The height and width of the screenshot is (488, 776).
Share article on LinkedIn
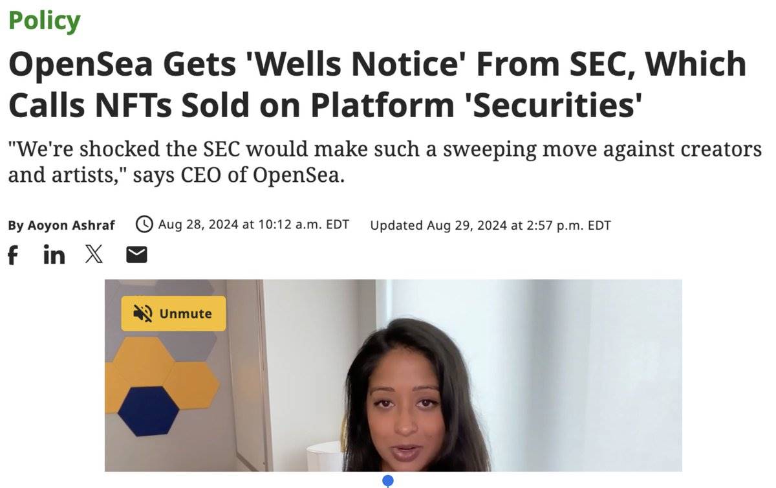pyautogui.click(x=54, y=255)
